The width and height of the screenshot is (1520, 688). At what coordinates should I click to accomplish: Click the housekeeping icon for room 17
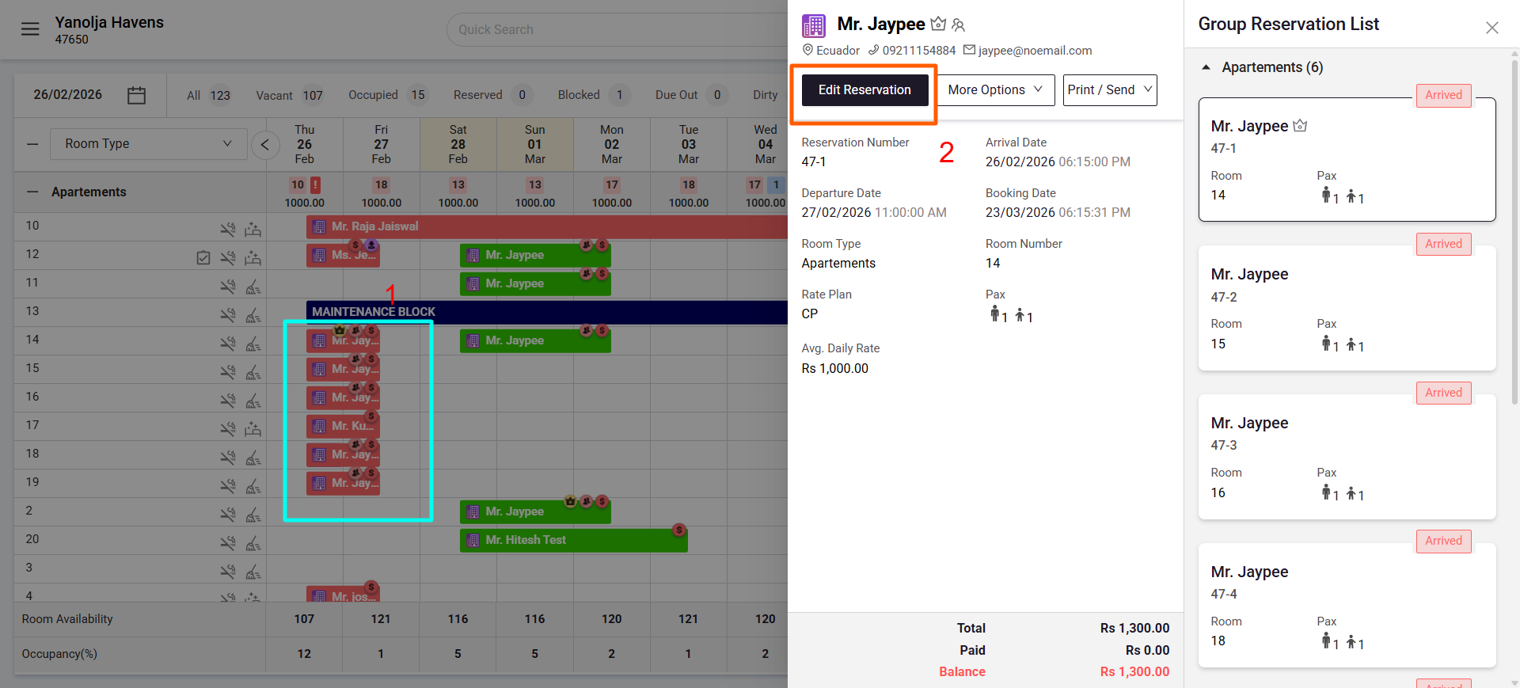point(253,429)
